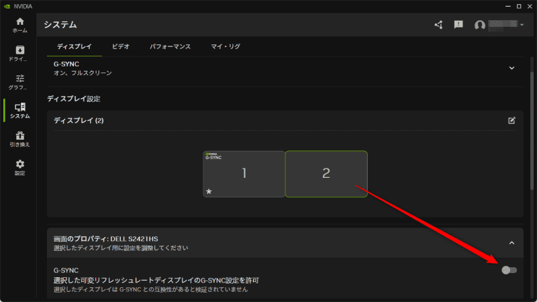
Task: Open the ホーム (Home) sidebar icon
Action: point(19,25)
